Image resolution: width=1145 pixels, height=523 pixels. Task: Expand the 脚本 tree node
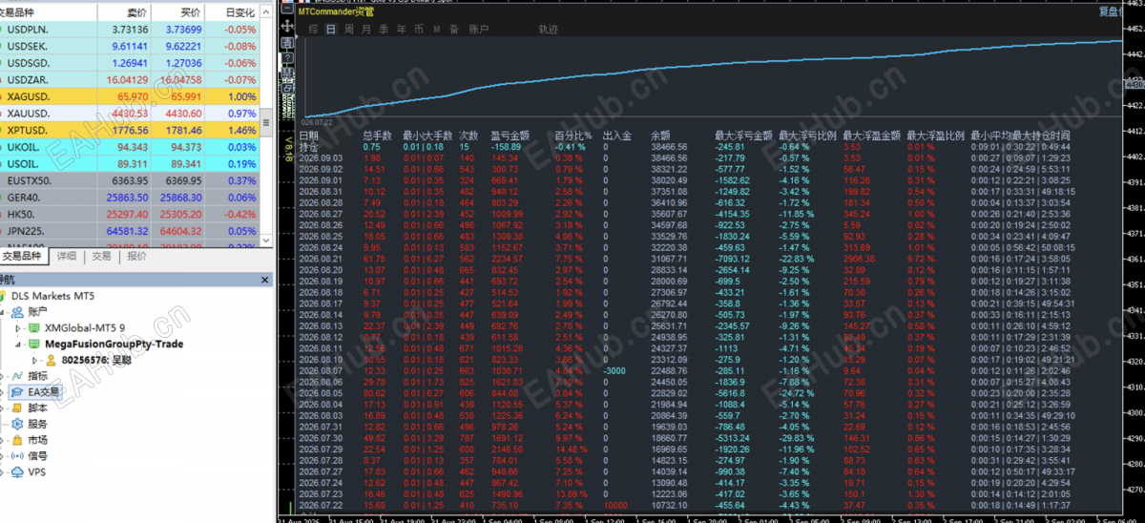[x=3, y=408]
